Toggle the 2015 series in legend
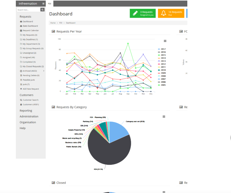 162,55
